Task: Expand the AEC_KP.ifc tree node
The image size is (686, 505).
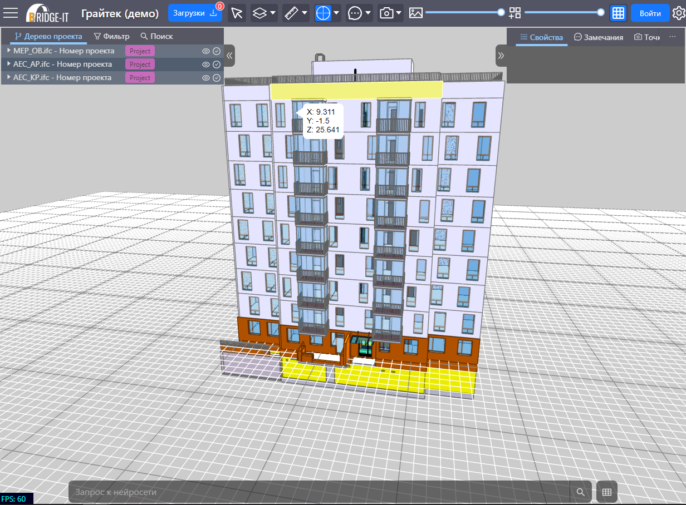Action: pos(9,77)
